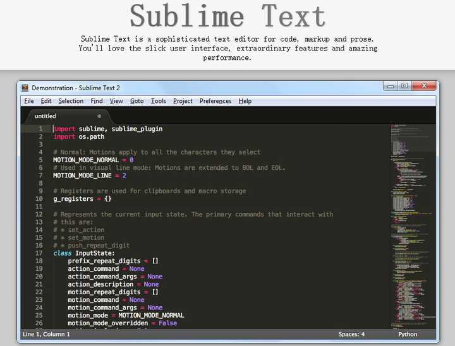Click the '# * push_repeat_digit' comment
455x346 pixels.
92,246
